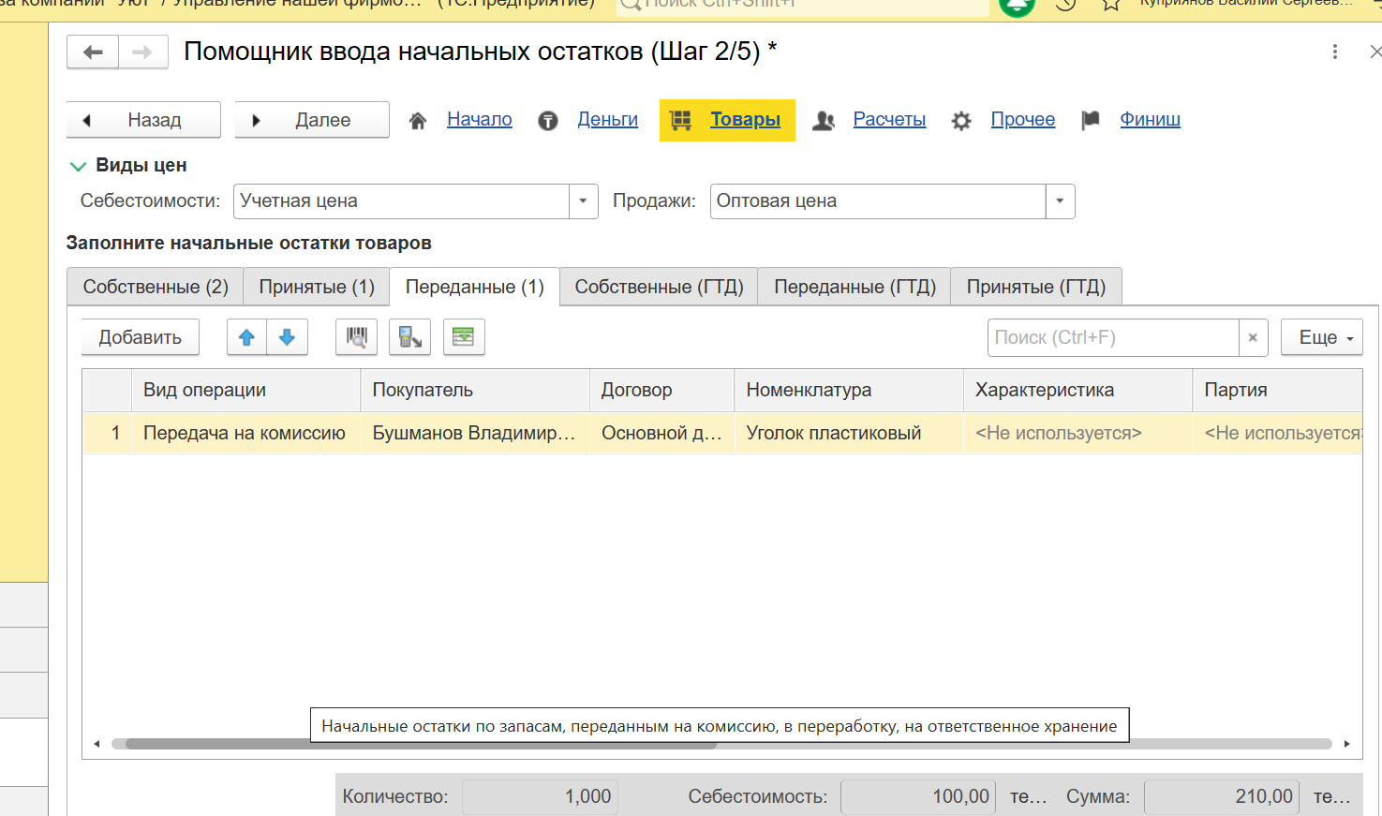Click the Добавить button

pyautogui.click(x=141, y=338)
